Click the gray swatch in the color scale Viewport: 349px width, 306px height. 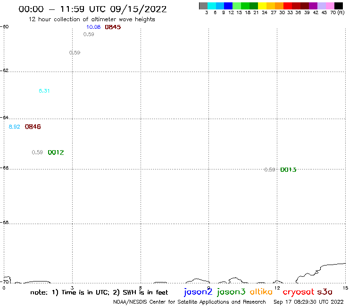click(203, 6)
